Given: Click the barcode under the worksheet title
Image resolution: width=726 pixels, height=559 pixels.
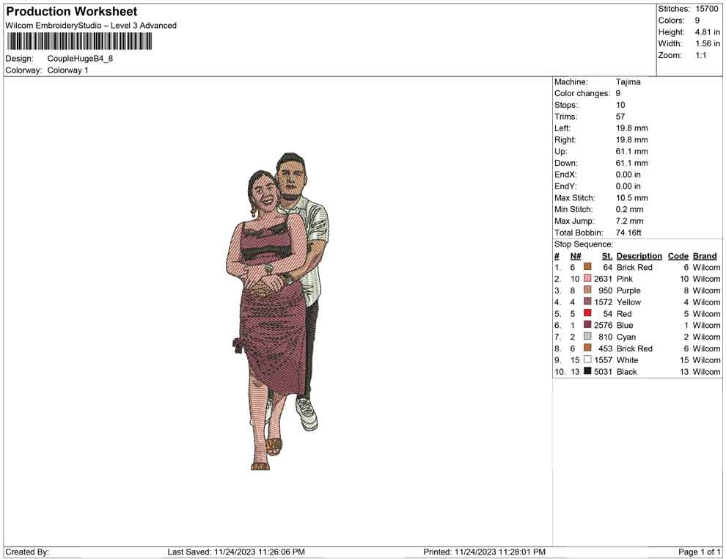Looking at the screenshot, I should pyautogui.click(x=79, y=41).
